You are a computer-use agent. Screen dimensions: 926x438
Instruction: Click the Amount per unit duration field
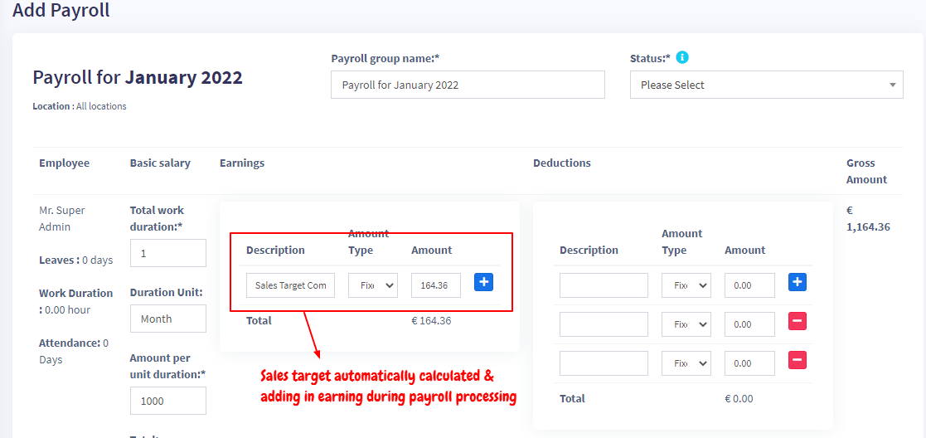pyautogui.click(x=168, y=401)
